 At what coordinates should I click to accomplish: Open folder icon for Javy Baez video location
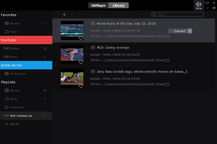[167, 84]
